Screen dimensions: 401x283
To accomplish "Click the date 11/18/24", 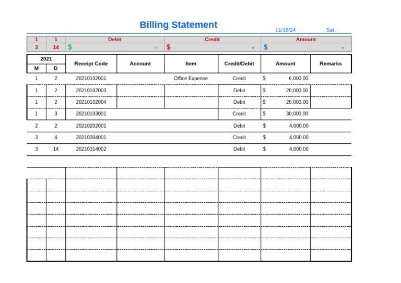I will tap(285, 30).
